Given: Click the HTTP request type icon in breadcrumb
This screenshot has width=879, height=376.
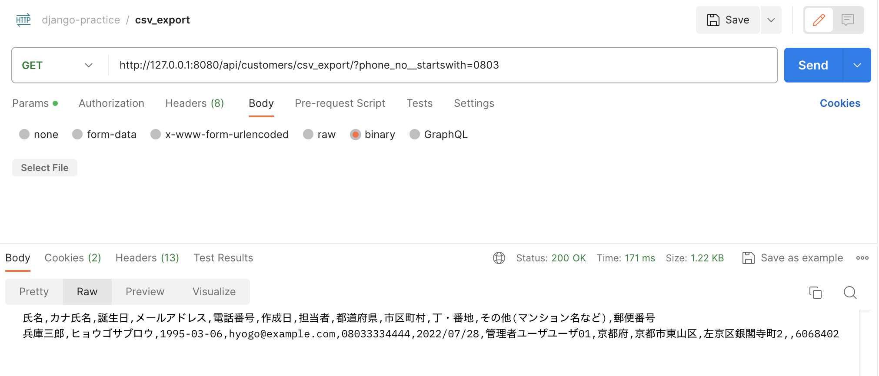Looking at the screenshot, I should tap(22, 20).
